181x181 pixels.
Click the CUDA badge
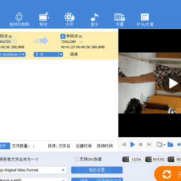point(133,159)
